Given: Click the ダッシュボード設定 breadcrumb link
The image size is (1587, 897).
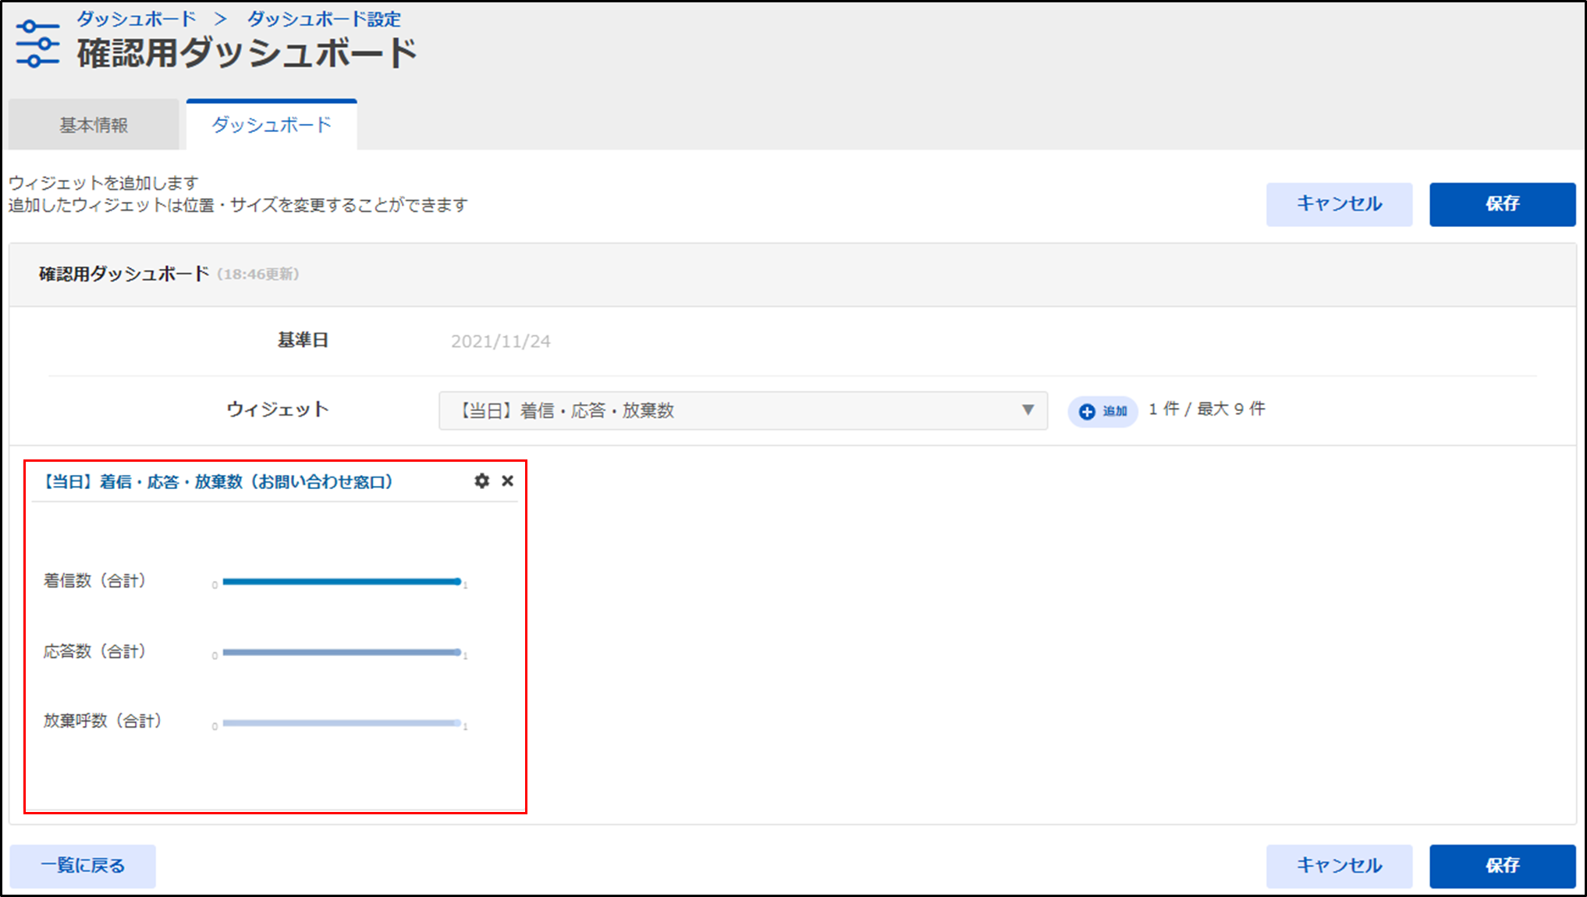Looking at the screenshot, I should 324,19.
